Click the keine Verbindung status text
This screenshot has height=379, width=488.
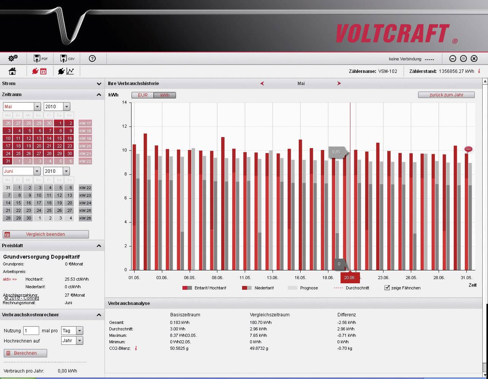[405, 59]
